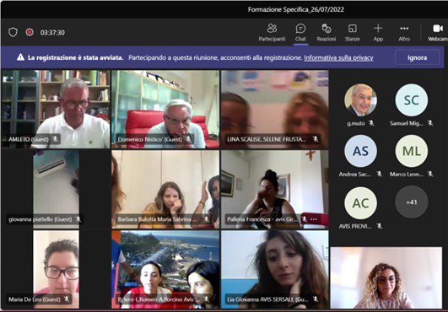
Task: Click the AMLETO (Guest) video tile
Action: pos(56,109)
